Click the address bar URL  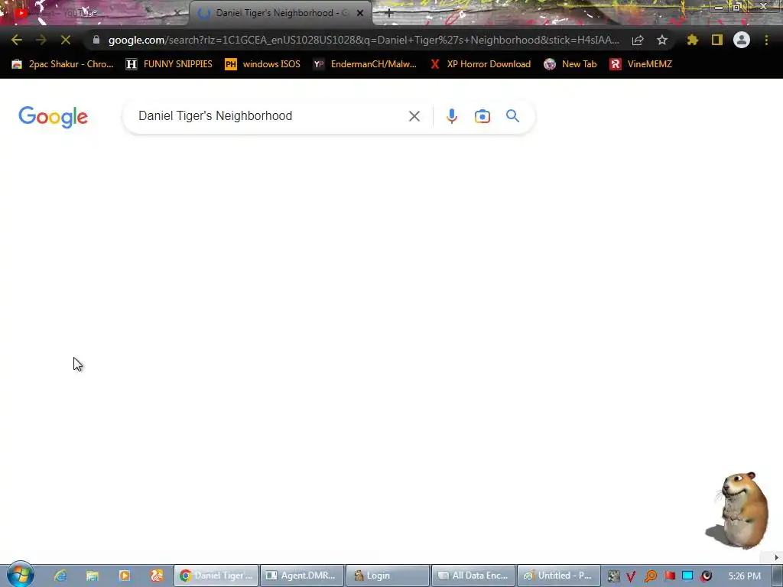363,40
